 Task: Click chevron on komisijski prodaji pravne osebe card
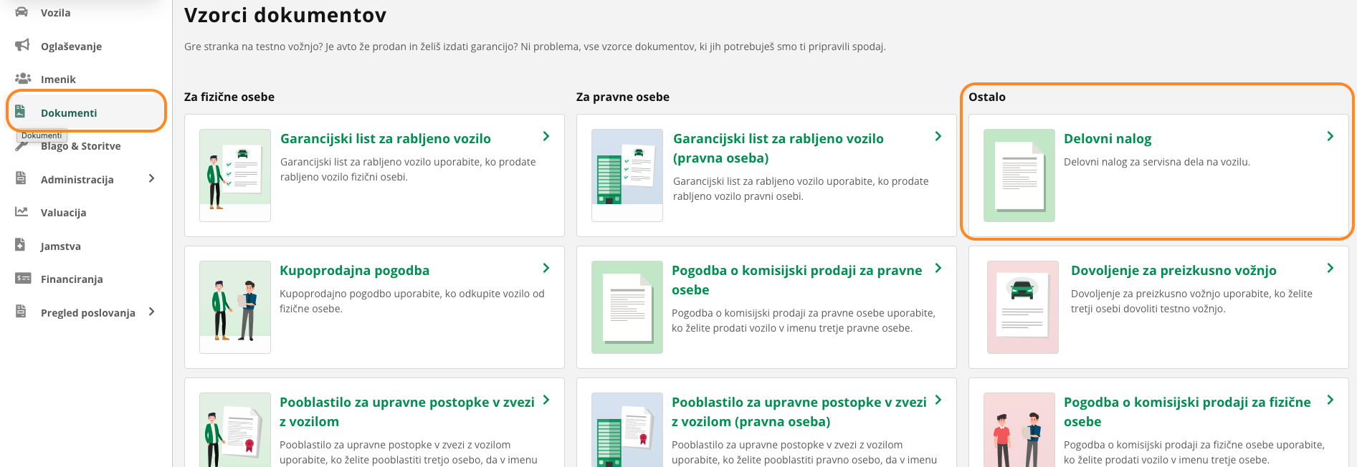tap(938, 268)
